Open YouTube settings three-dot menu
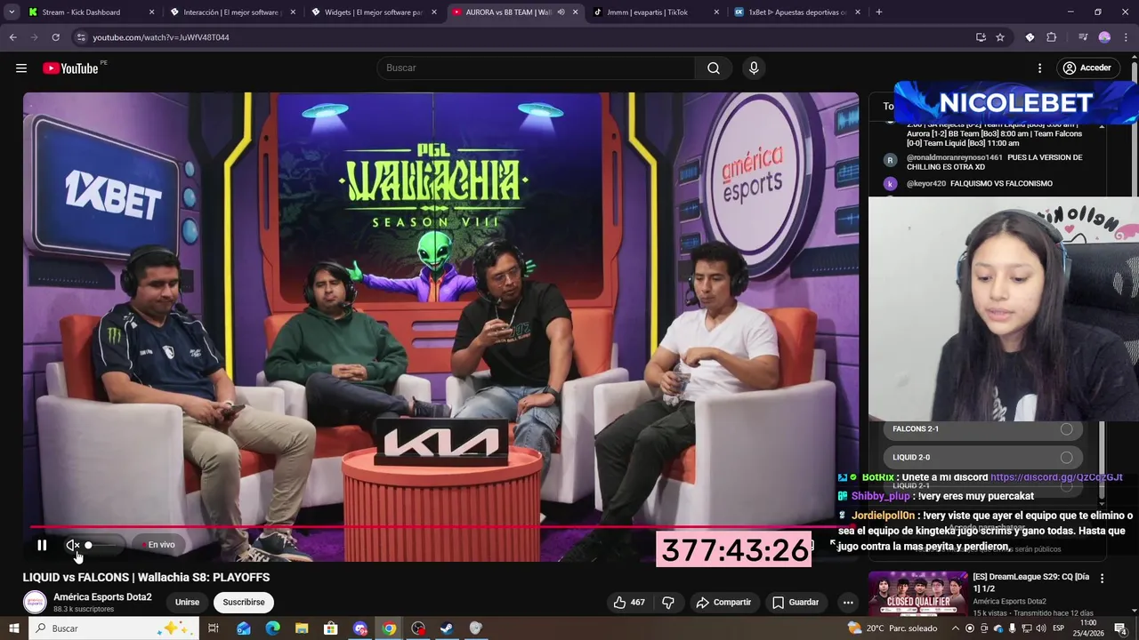Screen dimensions: 1139x640 (1039, 68)
